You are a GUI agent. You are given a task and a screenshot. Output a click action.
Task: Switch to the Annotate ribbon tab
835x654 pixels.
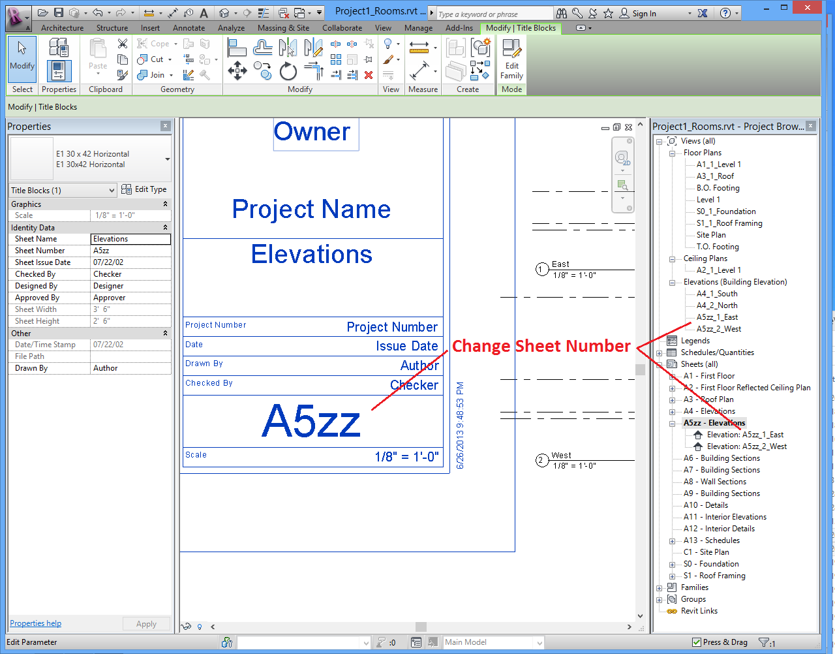pos(189,28)
